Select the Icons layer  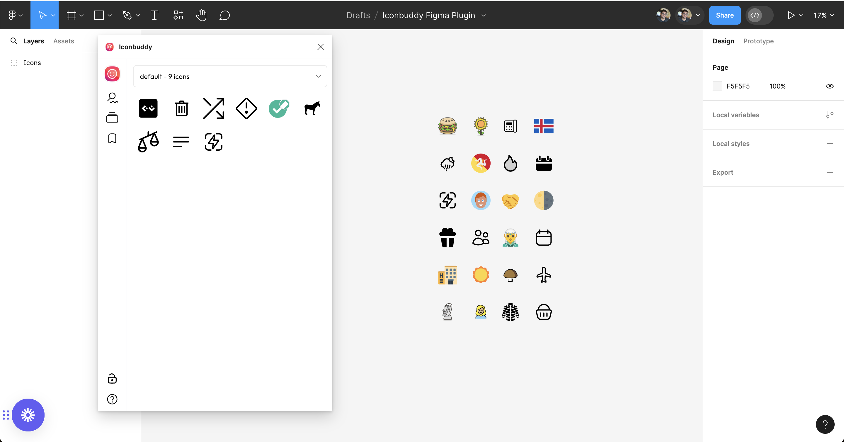click(x=32, y=63)
